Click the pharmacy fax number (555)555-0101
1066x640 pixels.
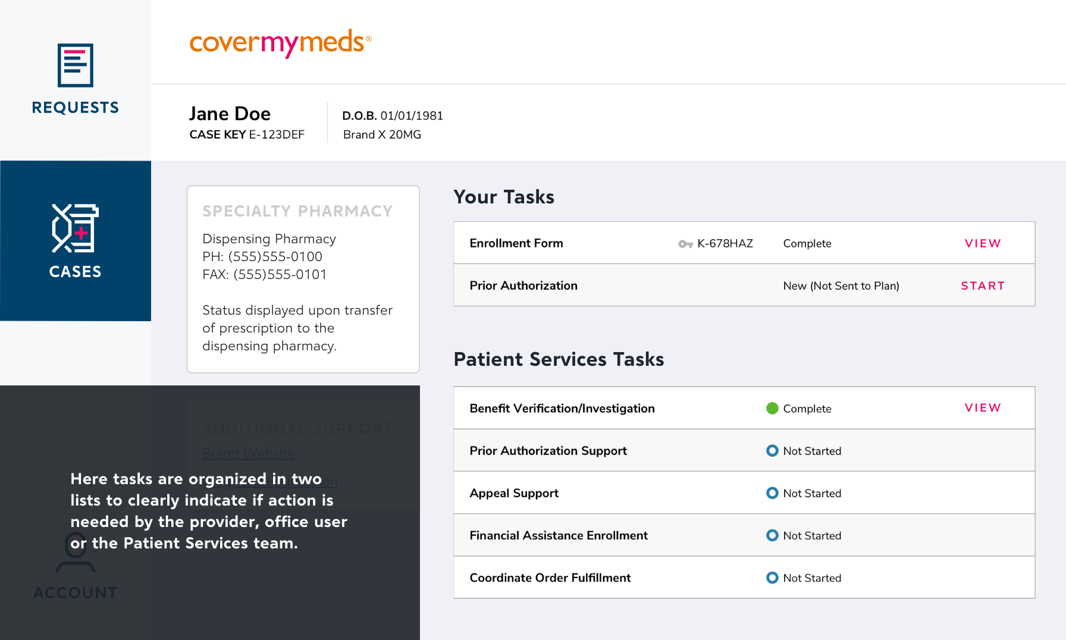click(x=280, y=274)
